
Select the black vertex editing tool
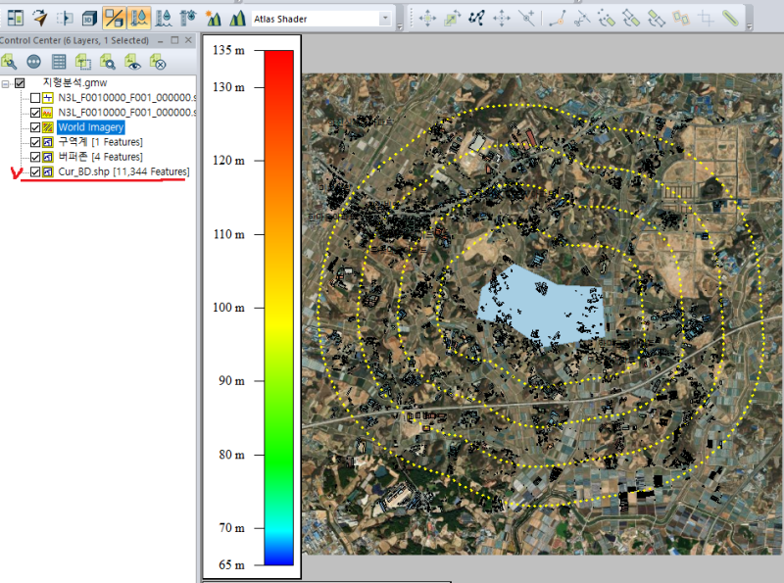(x=476, y=19)
